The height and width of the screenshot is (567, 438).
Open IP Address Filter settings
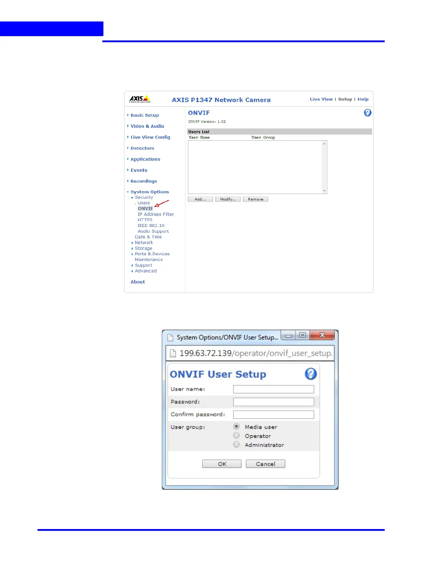156,214
